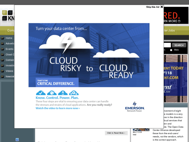Screen dimensions: 189x142
Task: Click the bullet icon beside Videos
Action: 2,71
